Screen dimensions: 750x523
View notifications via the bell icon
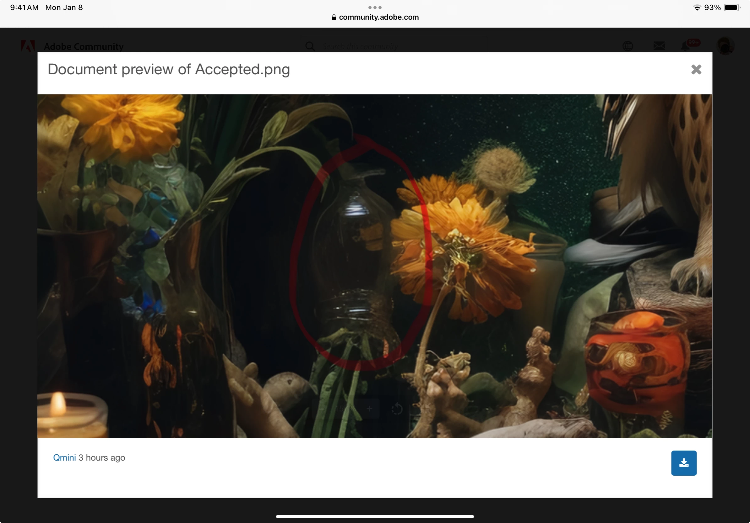coord(686,46)
